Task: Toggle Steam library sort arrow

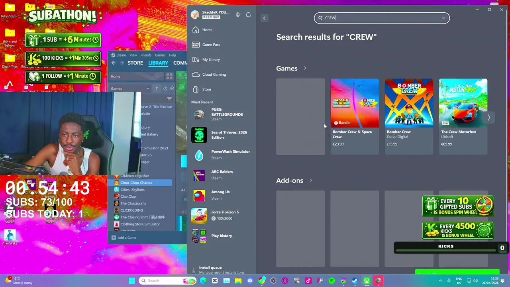Action: pos(157,88)
